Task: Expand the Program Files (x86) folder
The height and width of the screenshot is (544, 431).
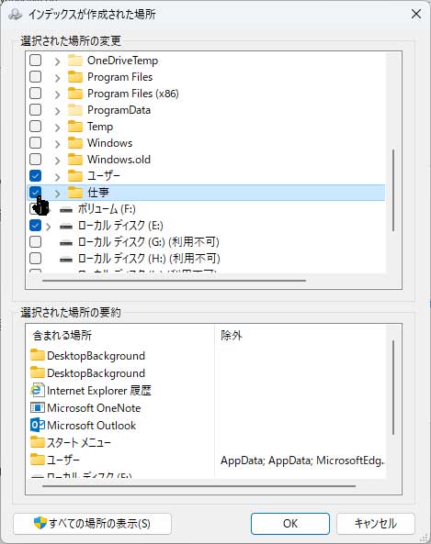Action: point(57,94)
